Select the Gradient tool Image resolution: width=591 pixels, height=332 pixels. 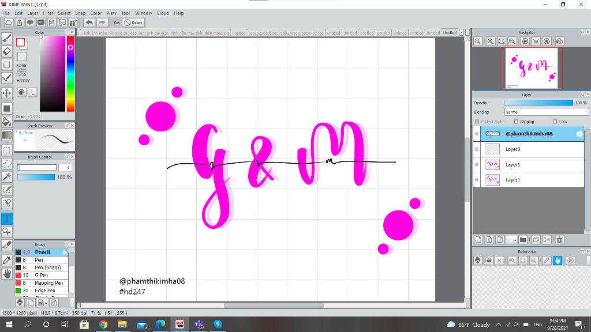pyautogui.click(x=7, y=135)
